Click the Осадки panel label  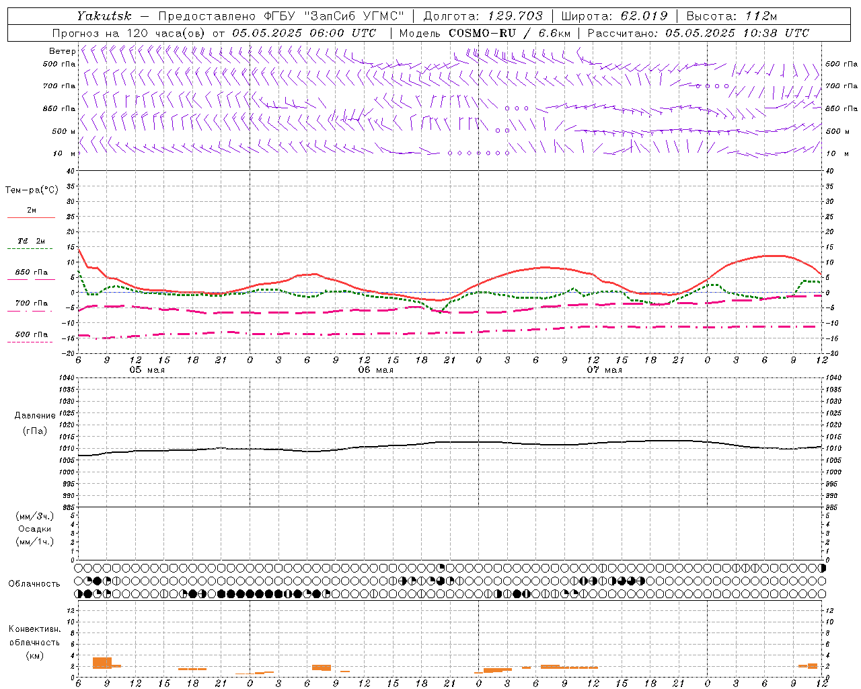35,529
